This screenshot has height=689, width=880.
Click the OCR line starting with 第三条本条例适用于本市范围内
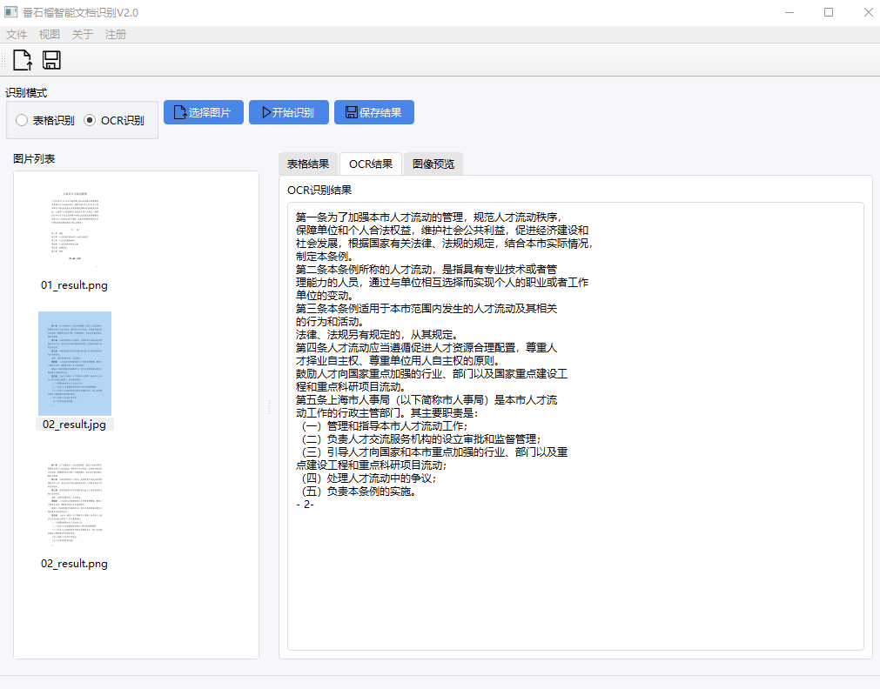click(x=427, y=309)
